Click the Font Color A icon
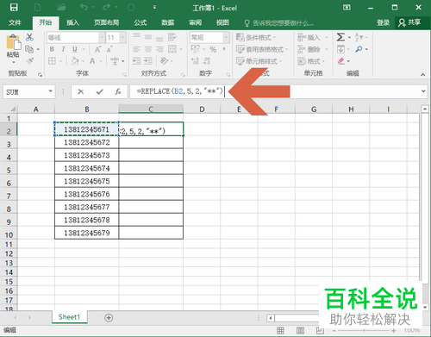431x337 pixels. tap(92, 61)
